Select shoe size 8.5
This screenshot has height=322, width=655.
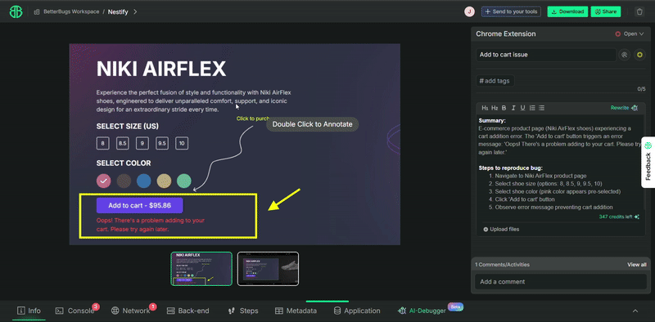click(122, 144)
